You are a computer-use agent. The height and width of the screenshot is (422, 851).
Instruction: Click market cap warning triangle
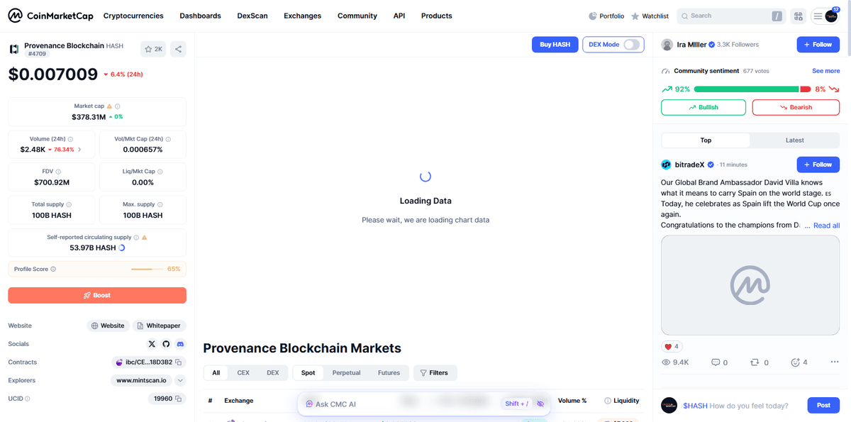109,106
